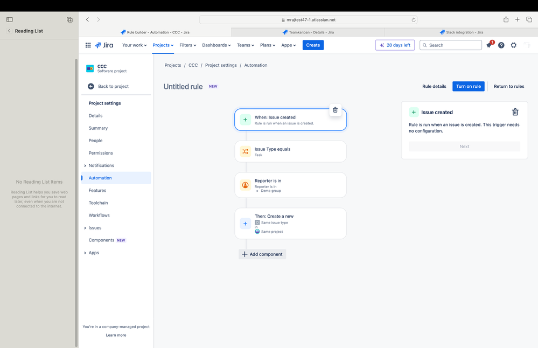Click the Rule details button

(x=434, y=86)
